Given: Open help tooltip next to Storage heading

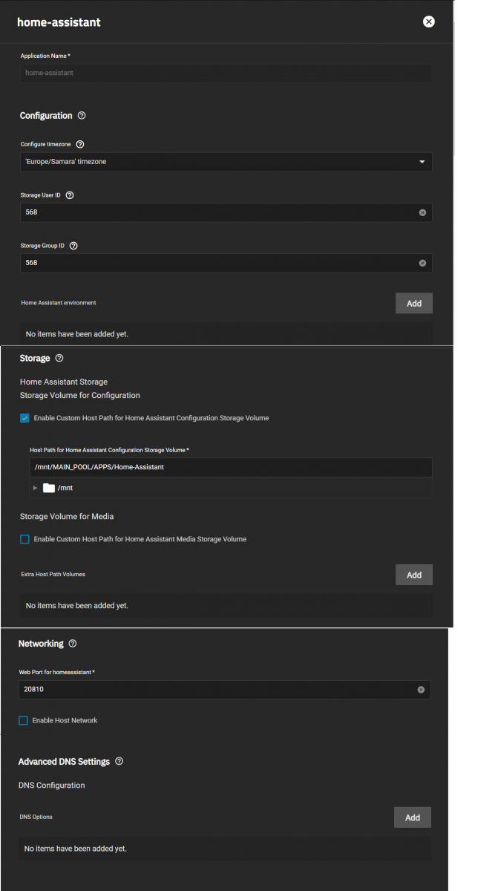Looking at the screenshot, I should (59, 358).
